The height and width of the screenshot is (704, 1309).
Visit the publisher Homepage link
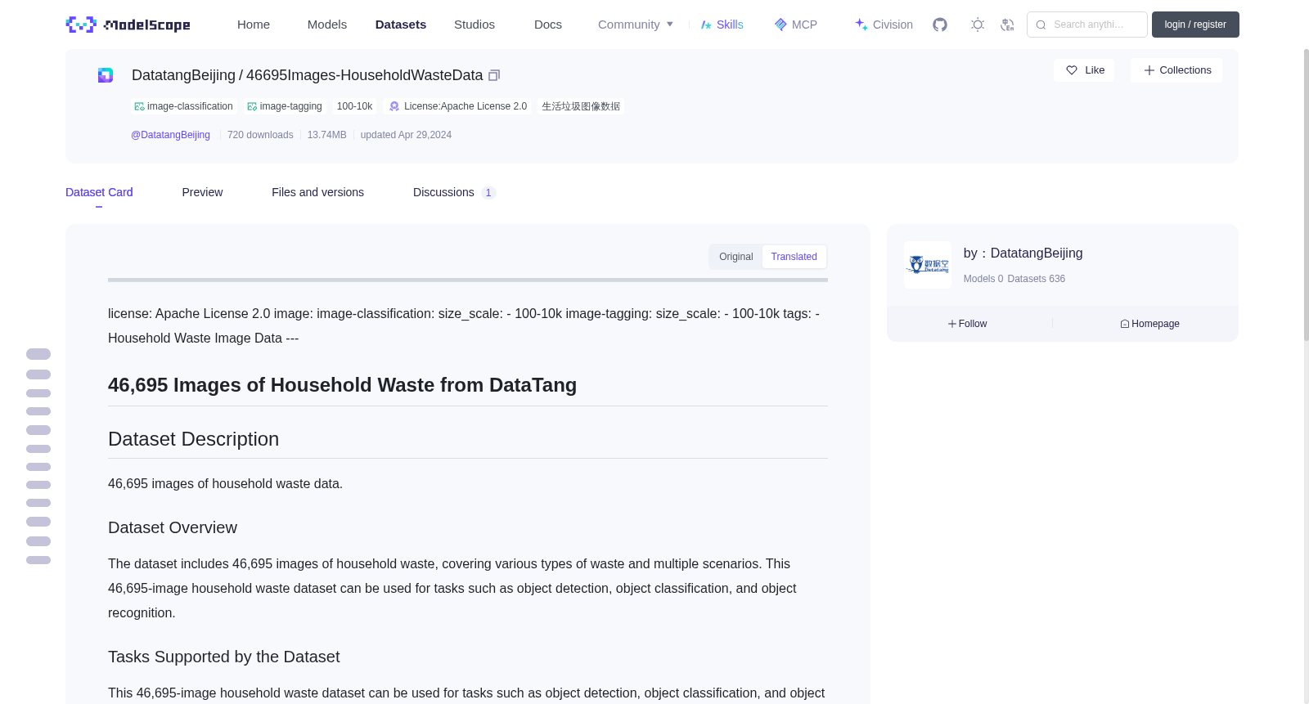click(x=1149, y=324)
